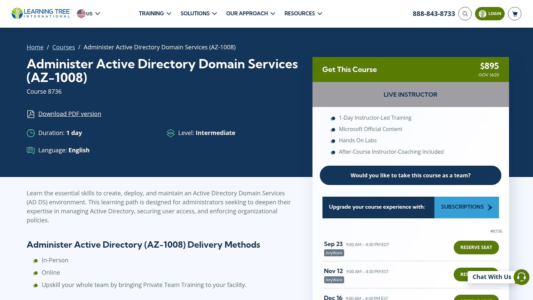The height and width of the screenshot is (300, 533).
Task: Open the Our Approach menu
Action: [251, 14]
